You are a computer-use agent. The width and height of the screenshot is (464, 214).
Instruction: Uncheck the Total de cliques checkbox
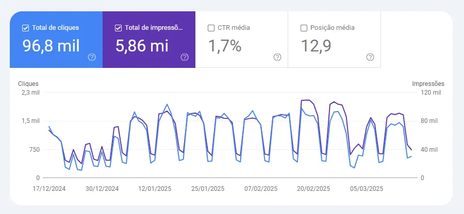point(26,28)
